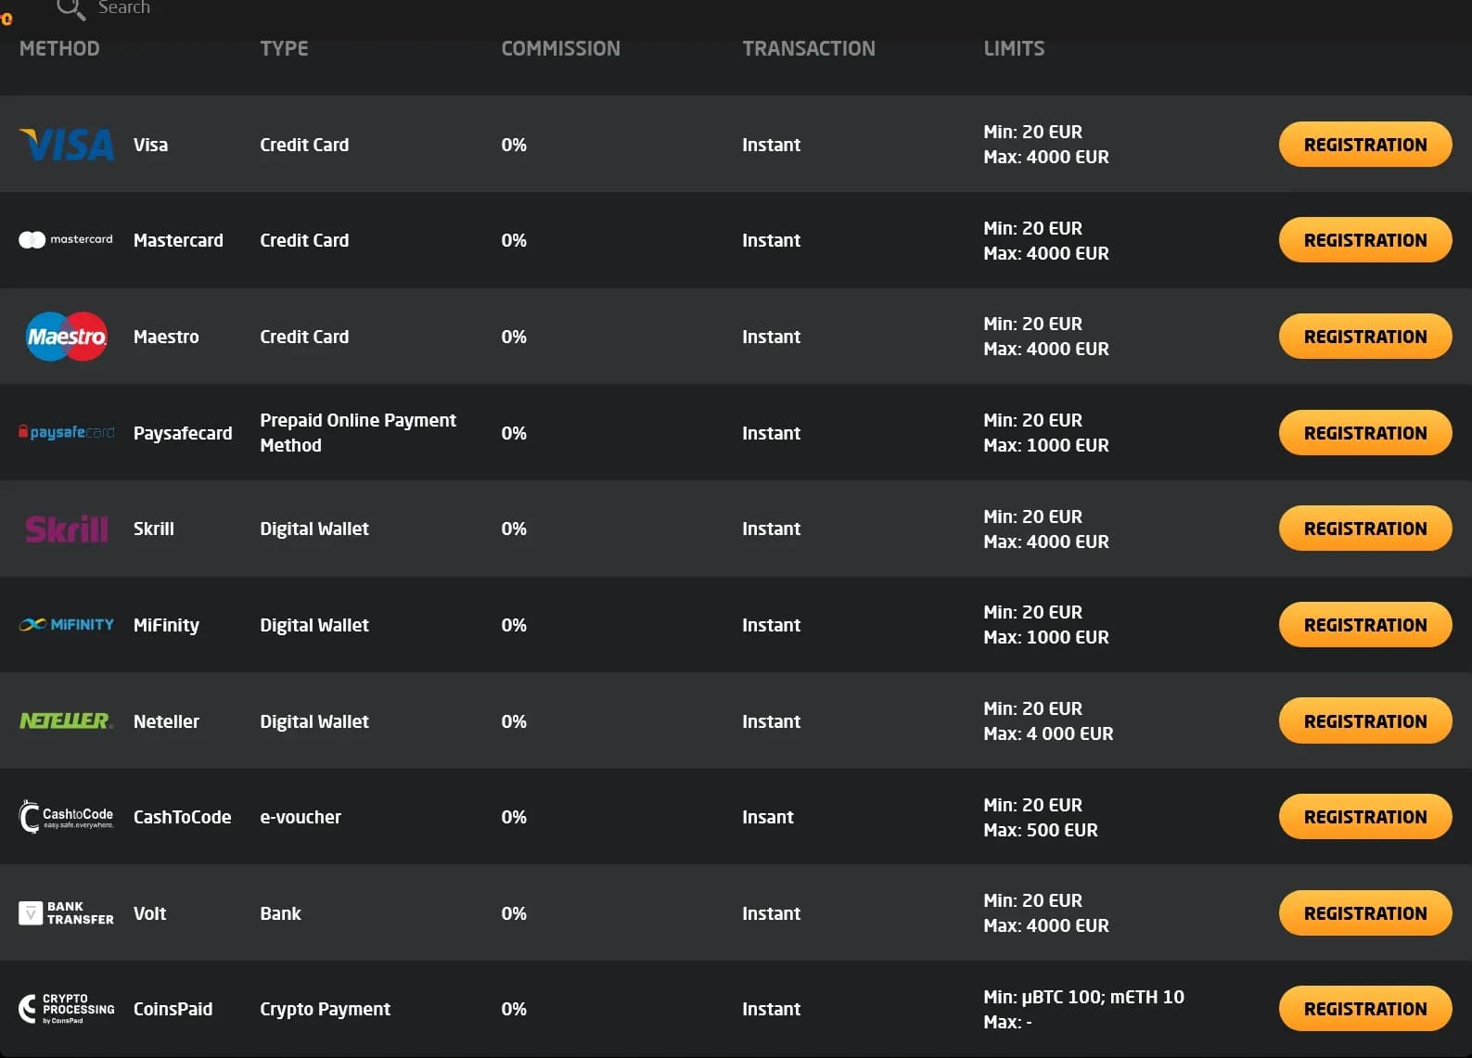Click 'Max: 4000 EUR' in Mastercard row

coord(1046,253)
